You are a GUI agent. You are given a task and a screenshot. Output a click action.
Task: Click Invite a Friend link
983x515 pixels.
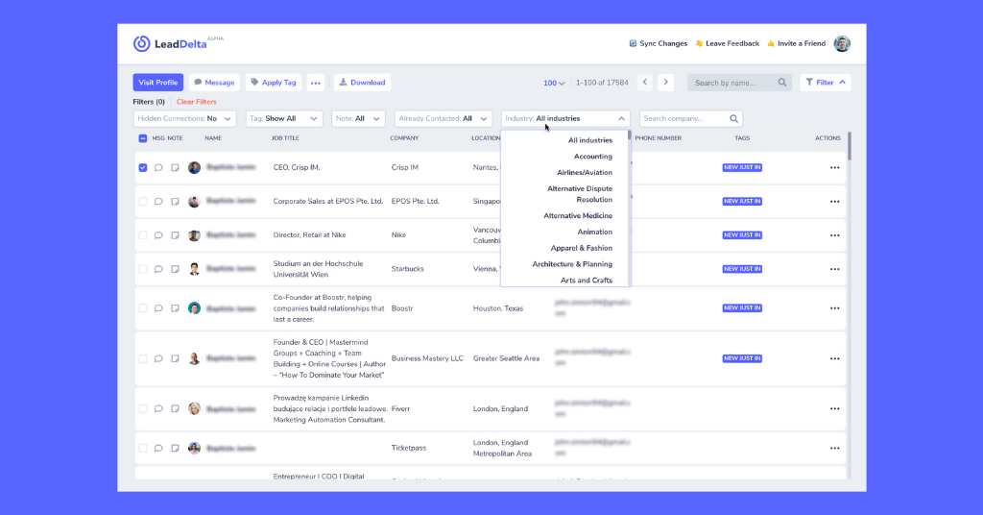click(796, 44)
